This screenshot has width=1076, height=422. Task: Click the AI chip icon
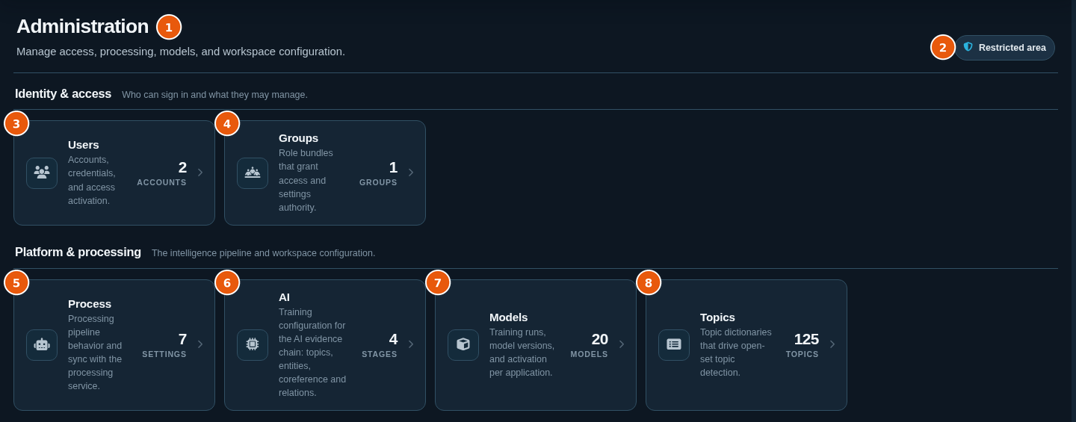(253, 345)
